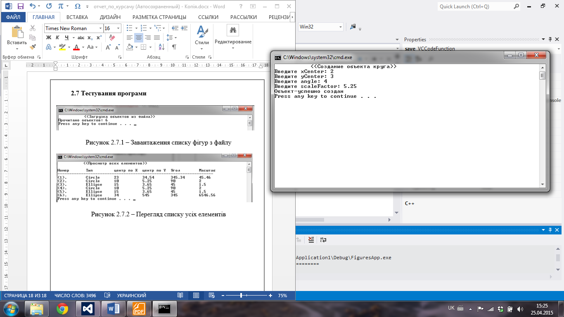
Task: Expand numbered list style dropdown arrow
Action: (x=150, y=28)
